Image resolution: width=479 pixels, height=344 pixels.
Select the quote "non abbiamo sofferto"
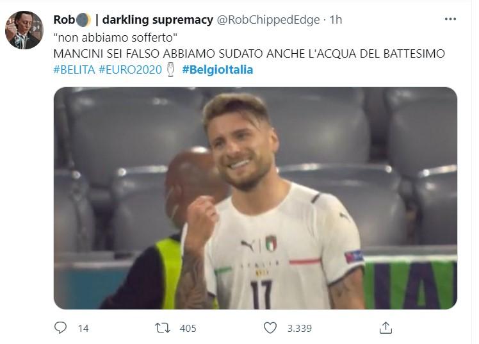pyautogui.click(x=115, y=38)
